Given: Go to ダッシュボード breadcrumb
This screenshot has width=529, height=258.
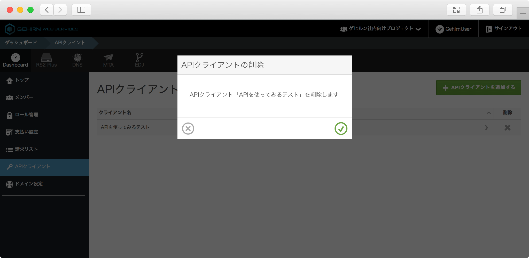Looking at the screenshot, I should click(21, 43).
